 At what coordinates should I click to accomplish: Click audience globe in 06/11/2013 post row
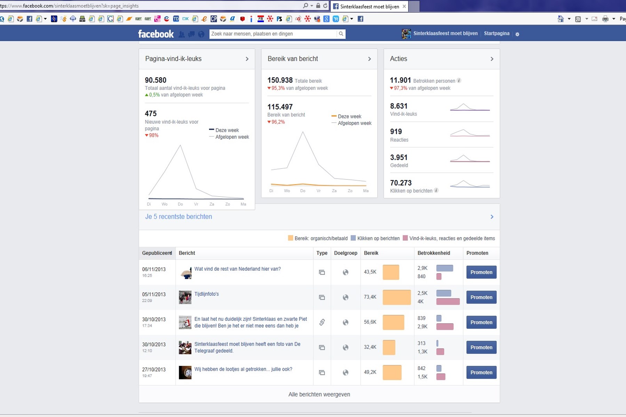(x=345, y=272)
